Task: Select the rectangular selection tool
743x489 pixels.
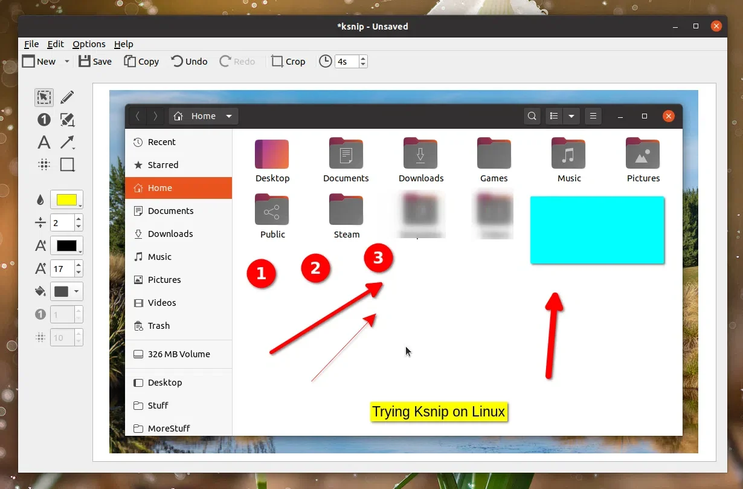Action: [x=43, y=97]
